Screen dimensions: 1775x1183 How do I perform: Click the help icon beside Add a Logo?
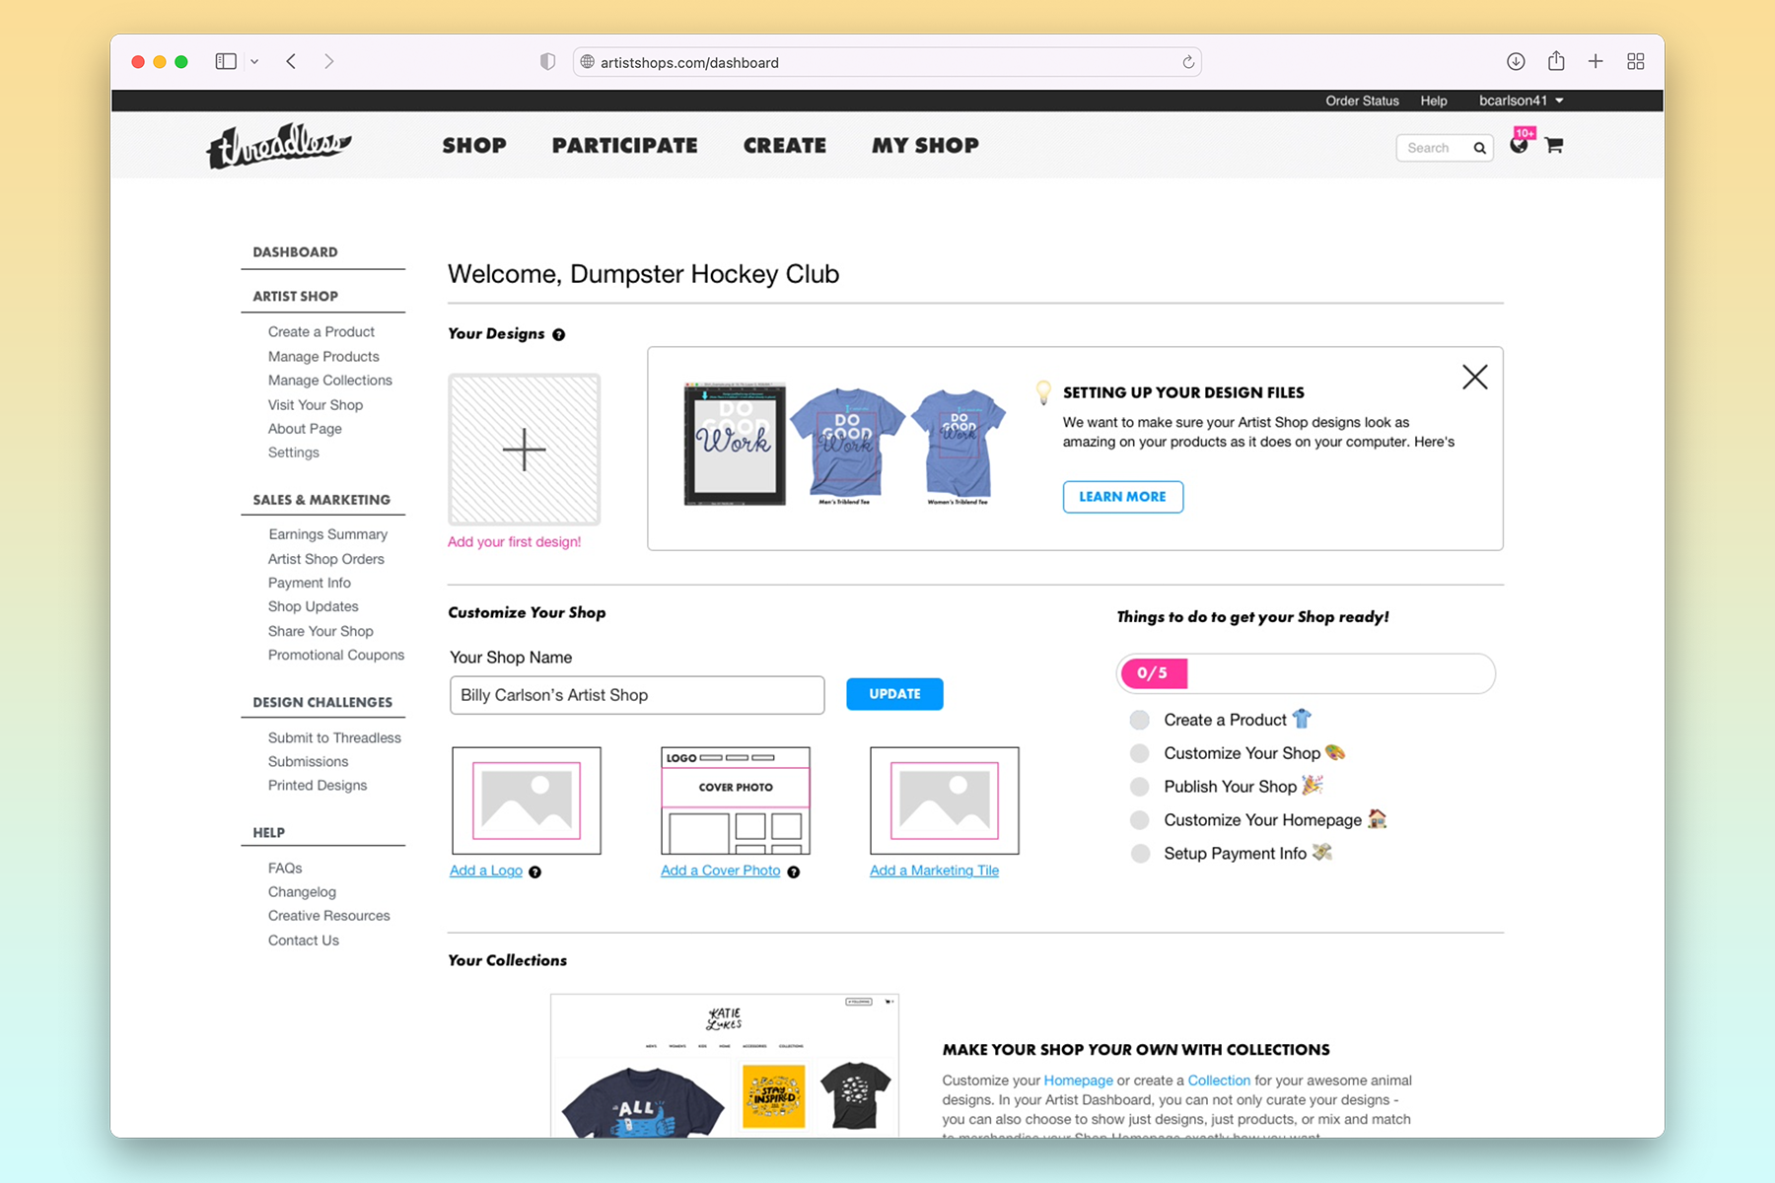tap(534, 871)
